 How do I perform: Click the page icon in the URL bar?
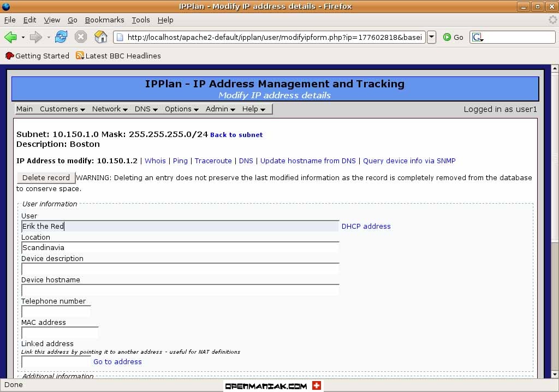[x=120, y=37]
